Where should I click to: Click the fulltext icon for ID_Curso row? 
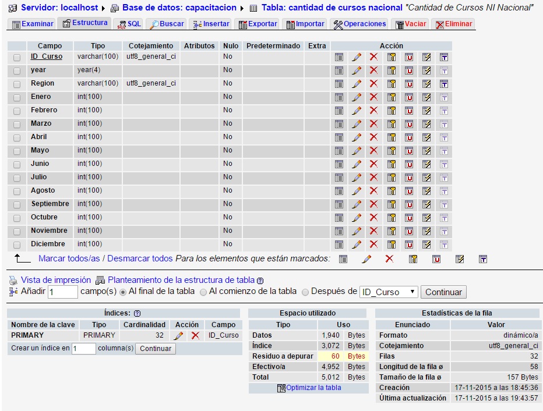pos(444,57)
